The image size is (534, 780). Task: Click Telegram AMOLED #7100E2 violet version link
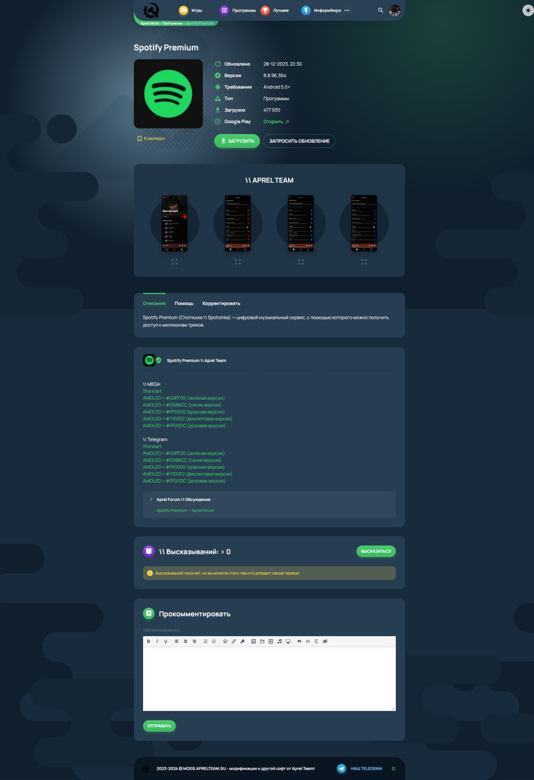point(188,473)
